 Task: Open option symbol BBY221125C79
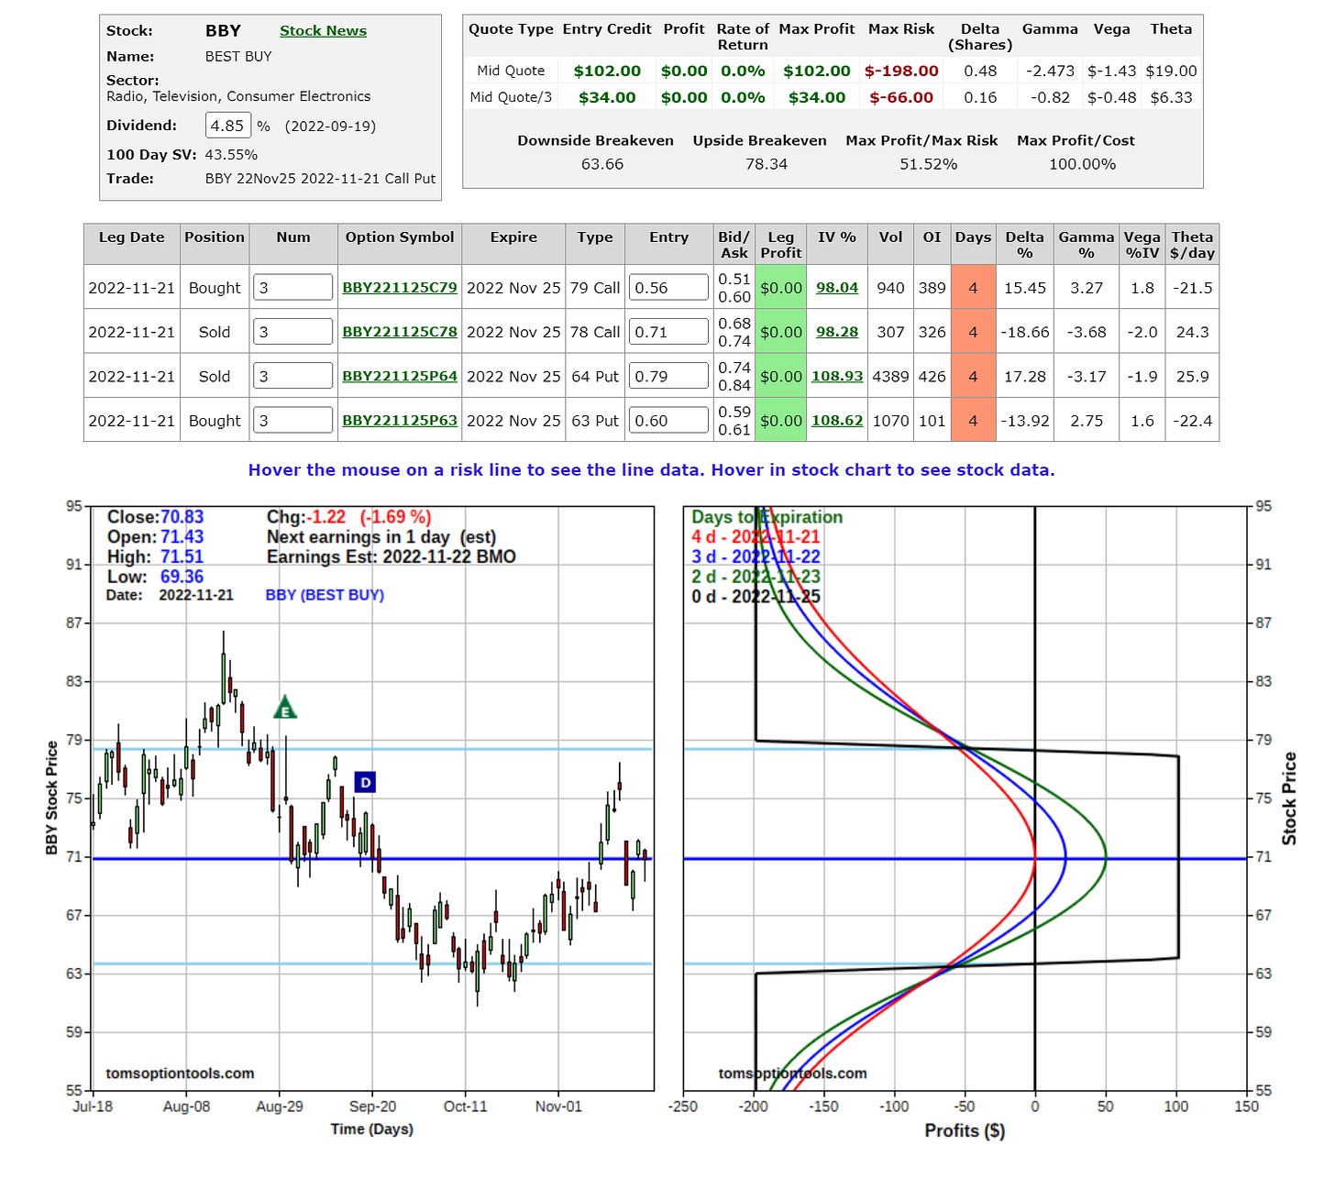400,287
